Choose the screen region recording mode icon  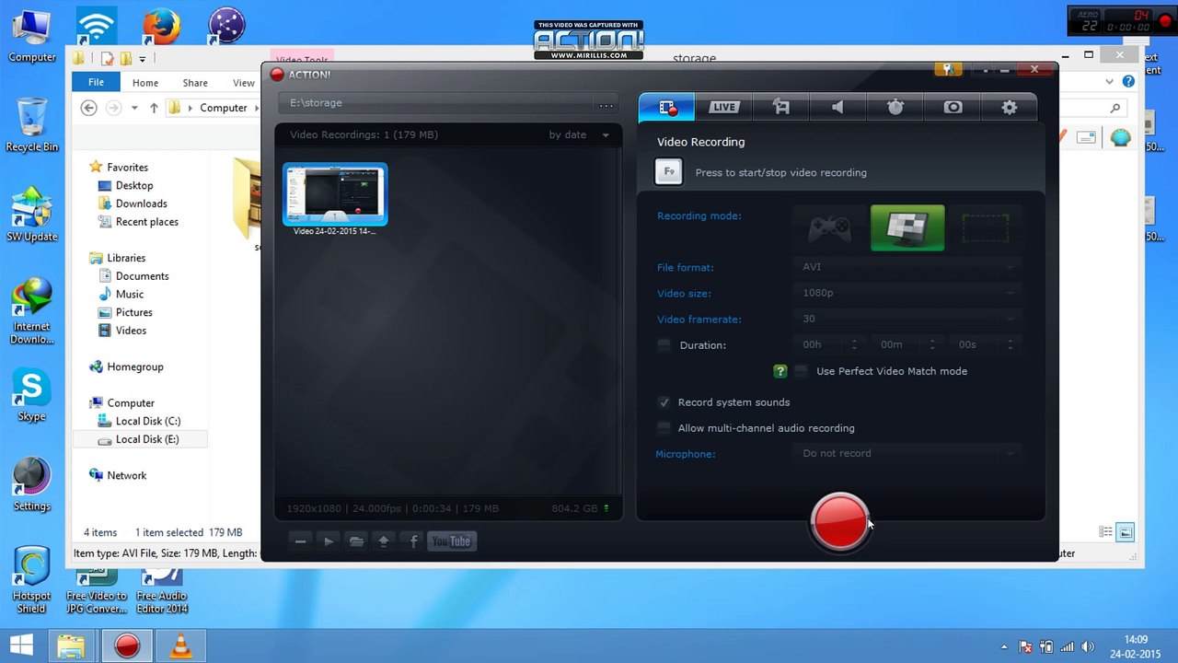click(x=985, y=227)
